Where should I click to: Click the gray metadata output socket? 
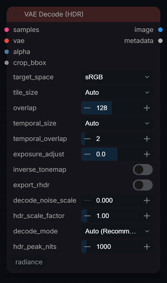pos(160,41)
